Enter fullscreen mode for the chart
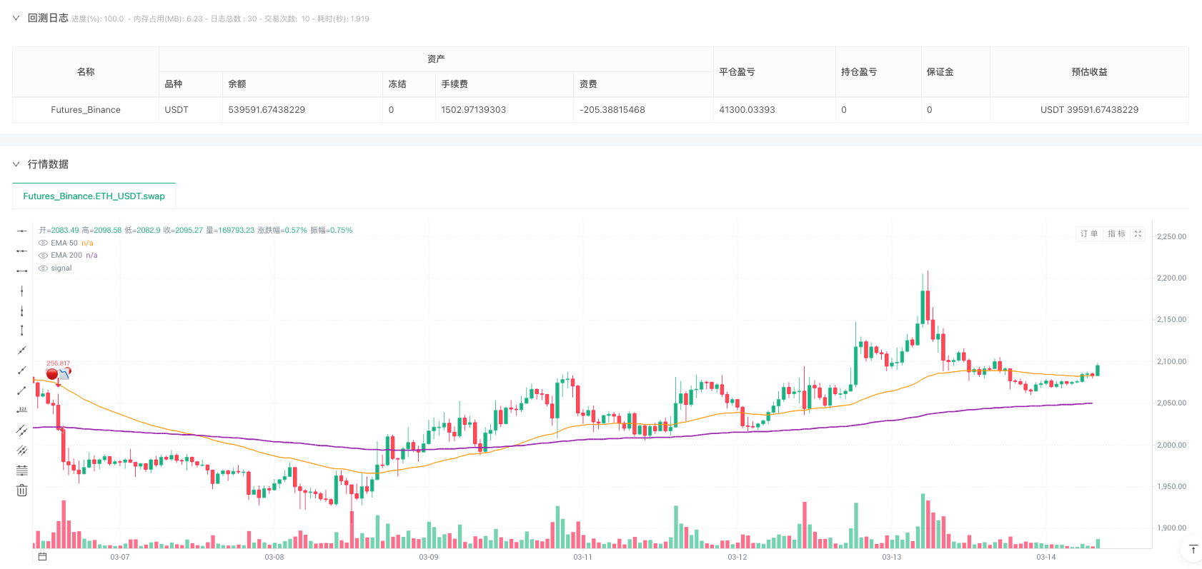 click(1138, 234)
